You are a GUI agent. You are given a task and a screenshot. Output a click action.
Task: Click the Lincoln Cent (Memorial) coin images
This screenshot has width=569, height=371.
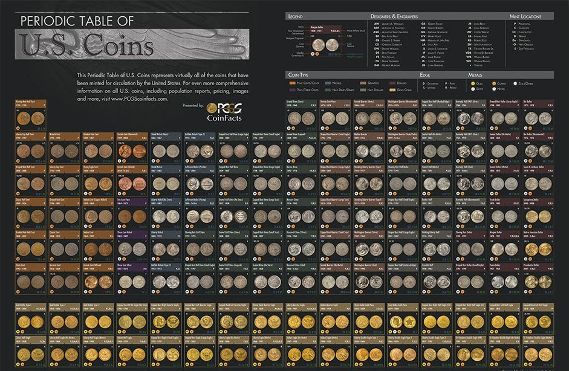[131, 150]
